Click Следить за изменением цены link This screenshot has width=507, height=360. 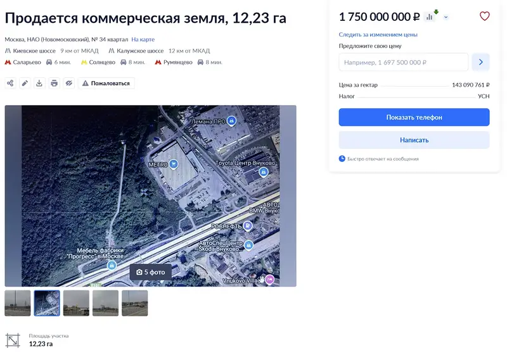[378, 35]
